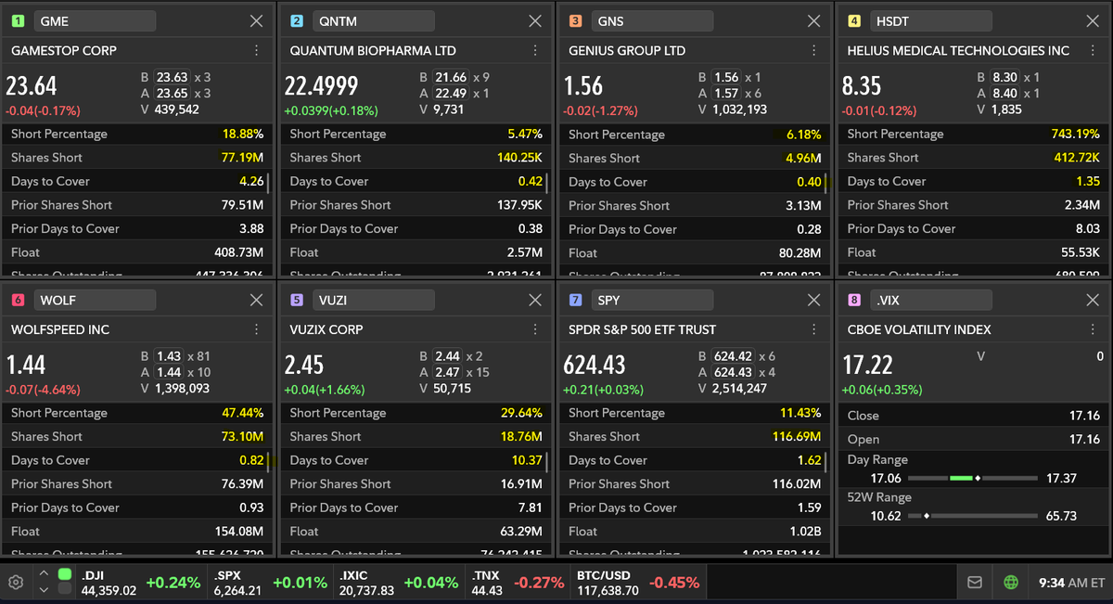Click WOLF bid price 1.43
Image resolution: width=1113 pixels, height=604 pixels.
tap(169, 356)
